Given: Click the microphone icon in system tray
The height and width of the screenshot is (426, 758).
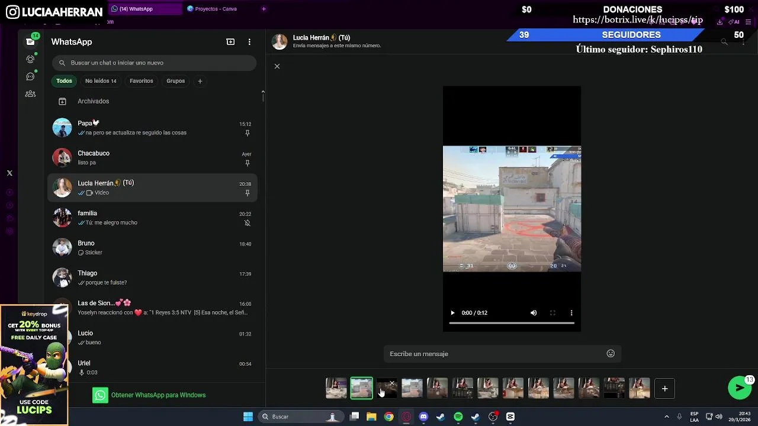Looking at the screenshot, I should 679,417.
